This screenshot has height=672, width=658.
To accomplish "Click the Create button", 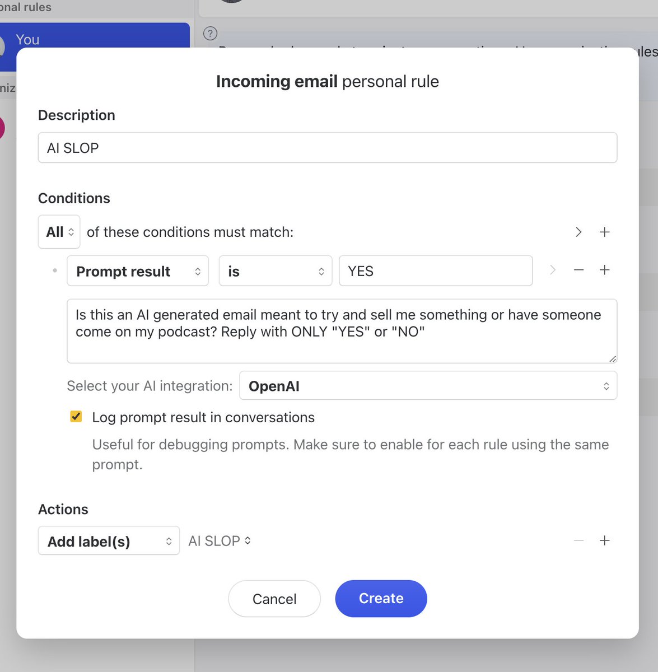I will point(381,598).
